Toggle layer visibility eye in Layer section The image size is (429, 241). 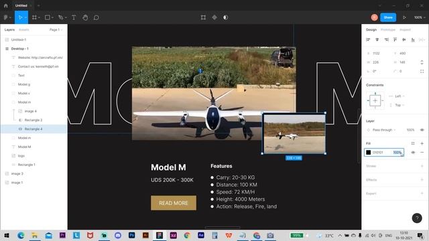(422, 130)
